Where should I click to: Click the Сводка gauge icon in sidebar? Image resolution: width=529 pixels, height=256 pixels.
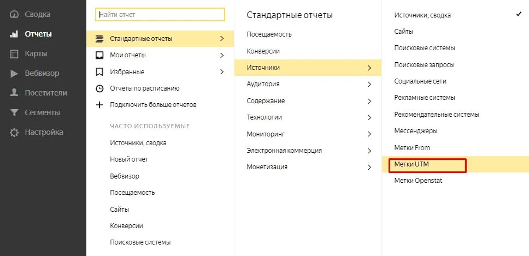(x=14, y=15)
